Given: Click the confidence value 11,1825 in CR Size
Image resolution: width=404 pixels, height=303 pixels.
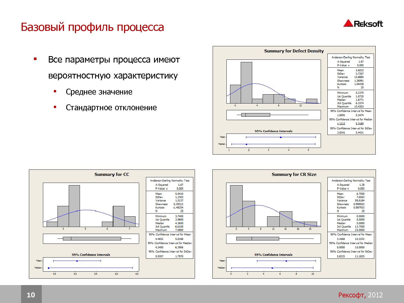Looking at the screenshot, I should [x=360, y=256].
